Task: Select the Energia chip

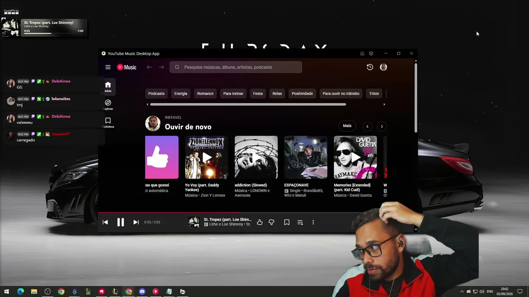Action: [x=181, y=94]
